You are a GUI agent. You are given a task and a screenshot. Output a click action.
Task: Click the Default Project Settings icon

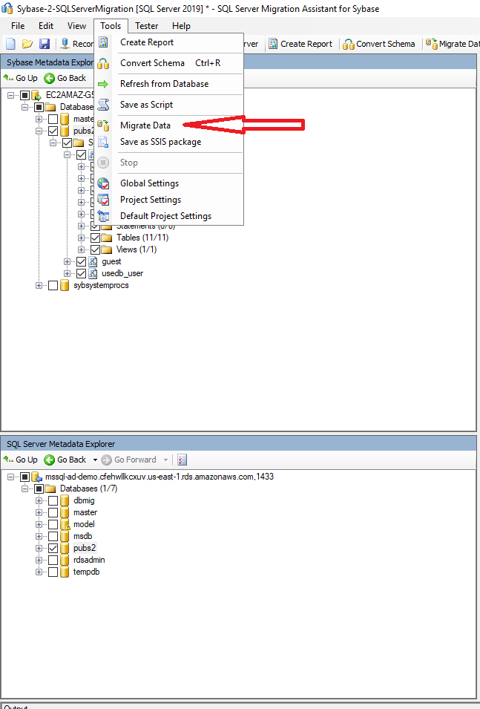tap(104, 216)
